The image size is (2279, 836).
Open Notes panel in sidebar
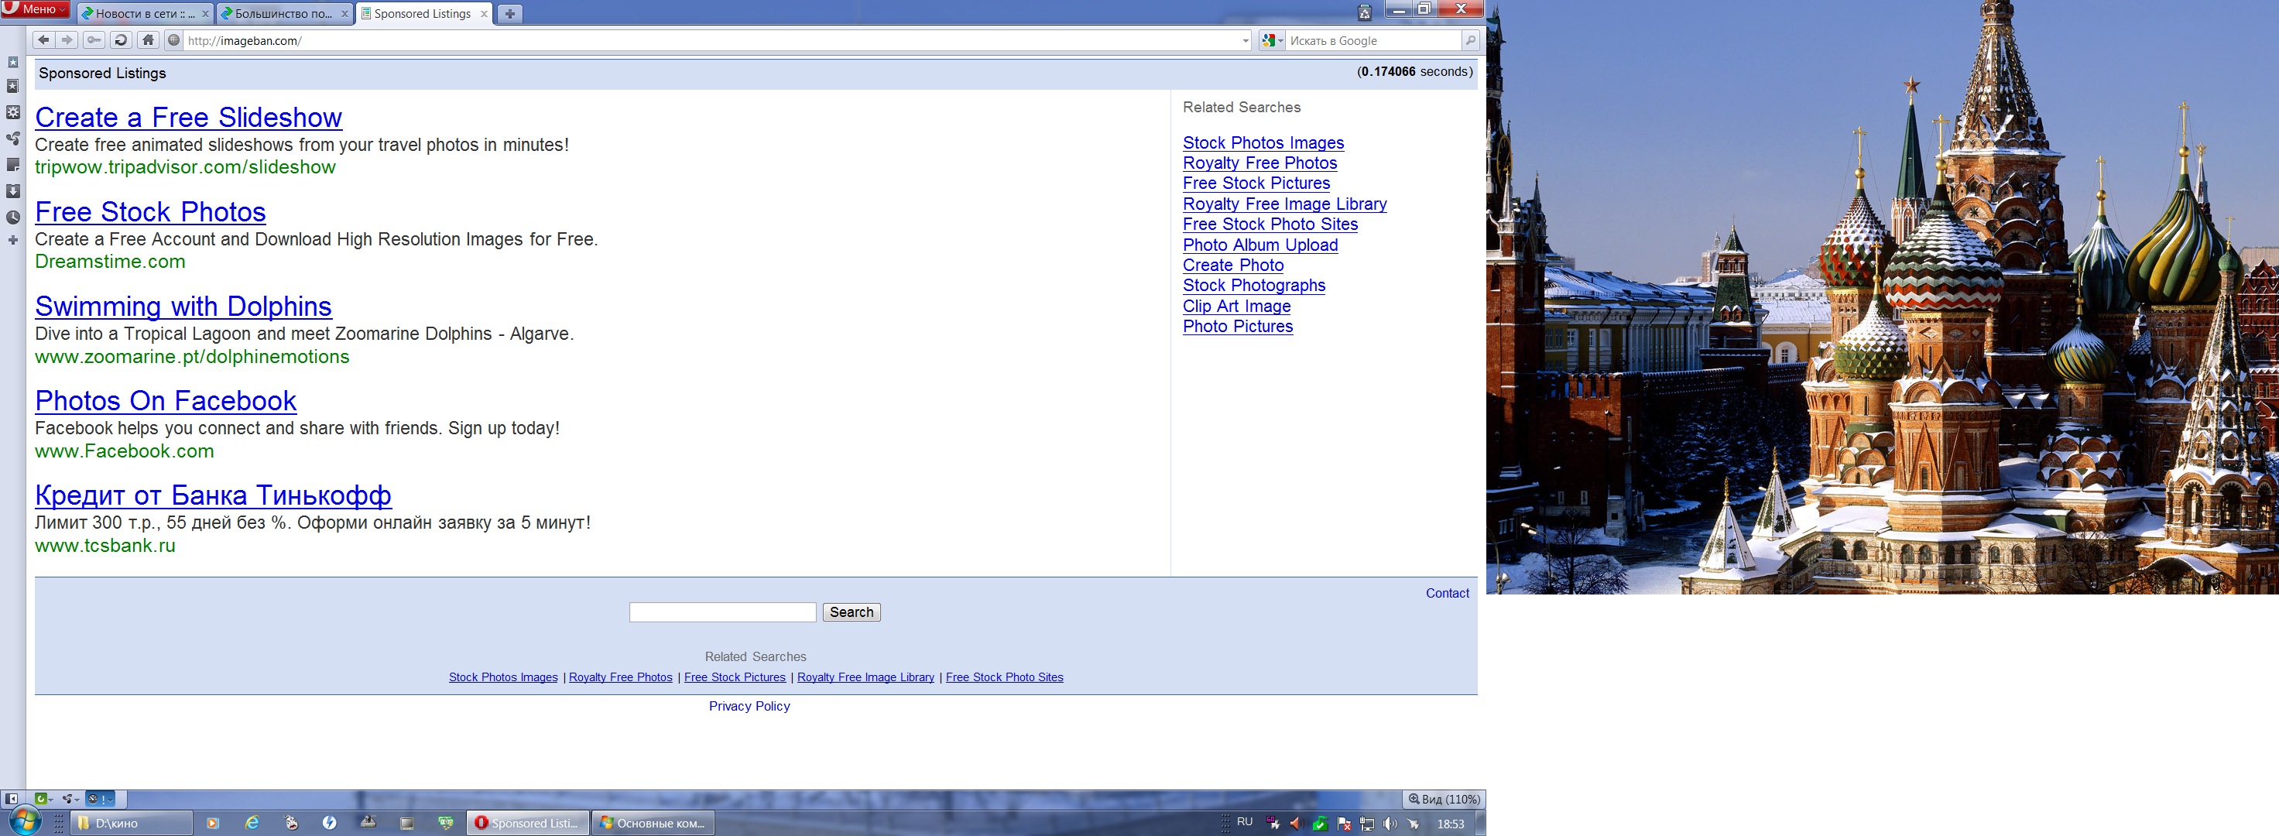[12, 166]
